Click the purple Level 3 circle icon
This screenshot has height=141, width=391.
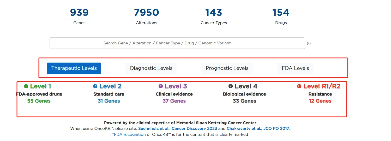[161, 86]
